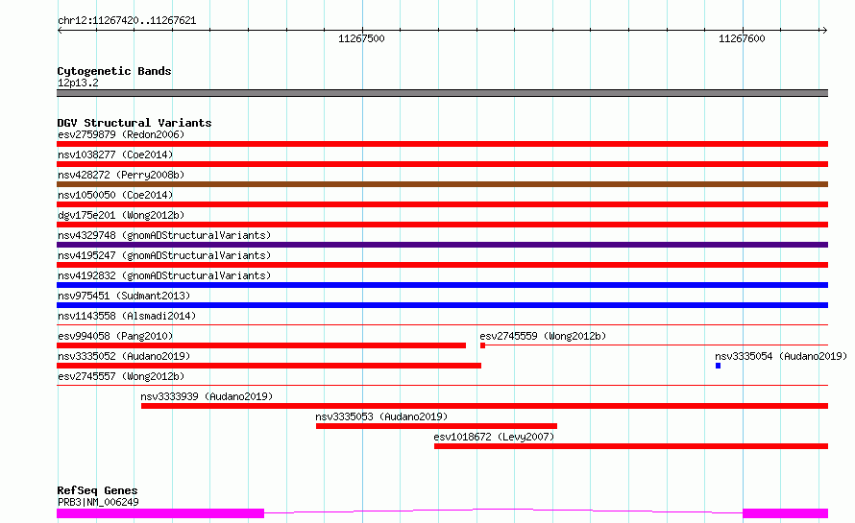The height and width of the screenshot is (523, 855).
Task: Click the brown bar under nsv428272
Action: (x=442, y=184)
